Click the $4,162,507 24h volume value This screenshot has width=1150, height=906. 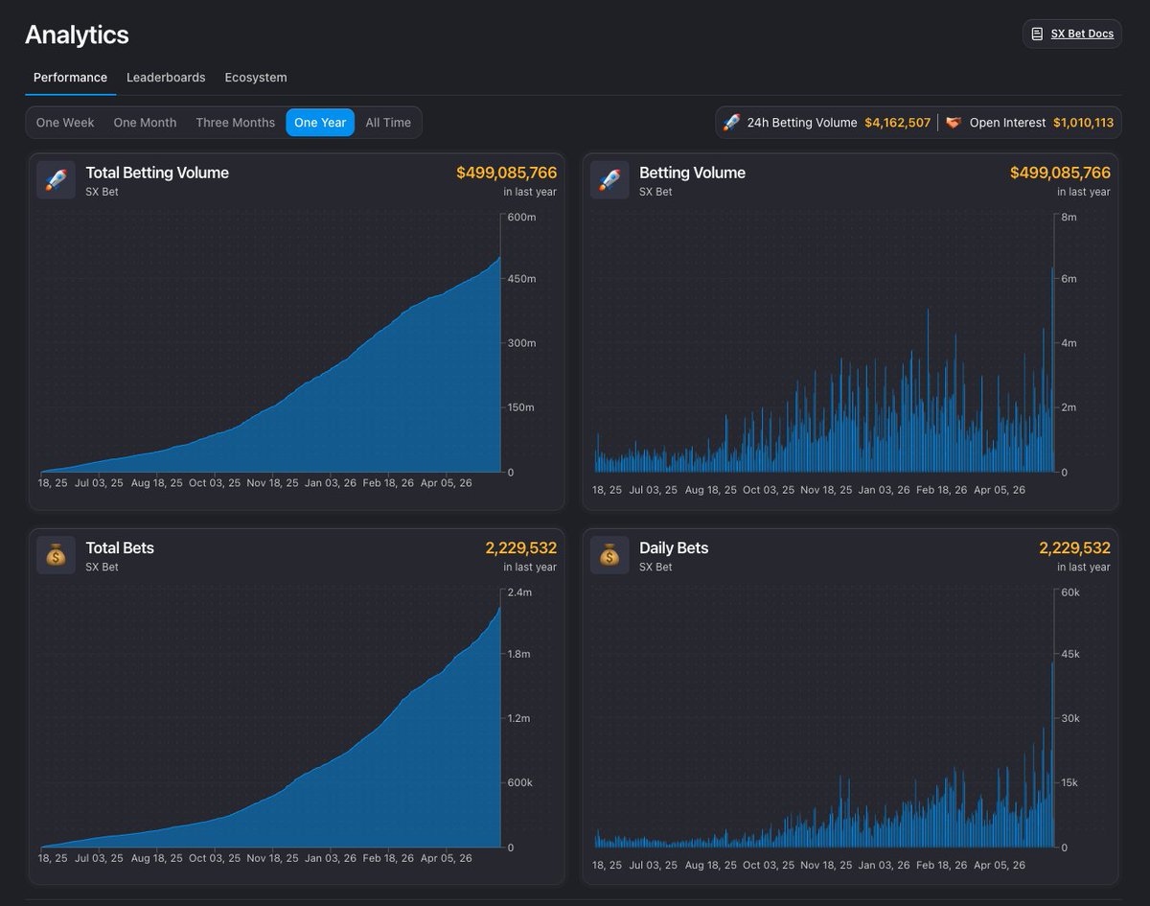point(897,123)
